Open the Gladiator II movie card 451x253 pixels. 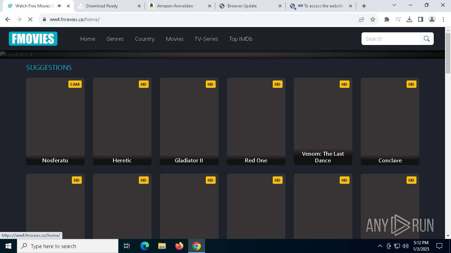(189, 121)
